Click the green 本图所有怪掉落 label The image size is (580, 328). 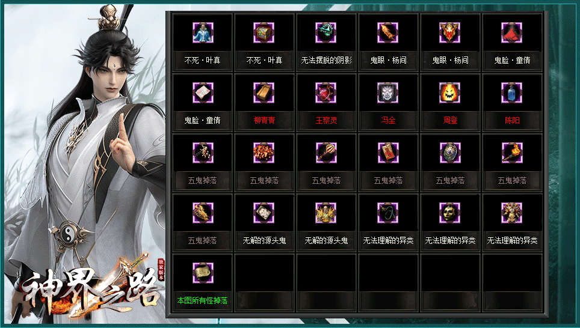(202, 300)
